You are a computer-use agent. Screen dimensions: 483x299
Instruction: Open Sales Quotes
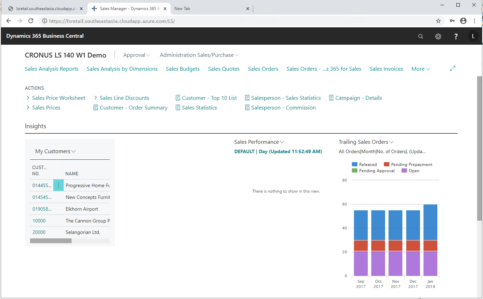tap(224, 69)
